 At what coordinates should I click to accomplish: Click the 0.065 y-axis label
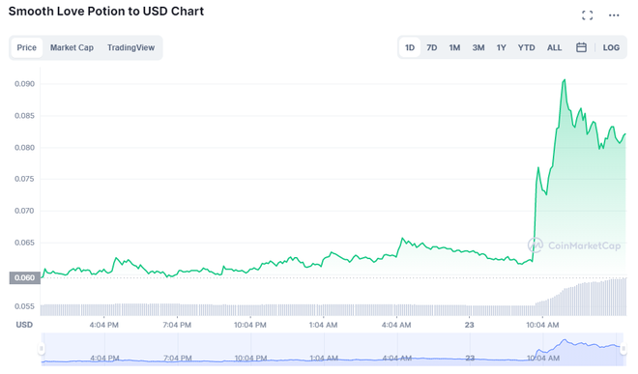coord(24,243)
